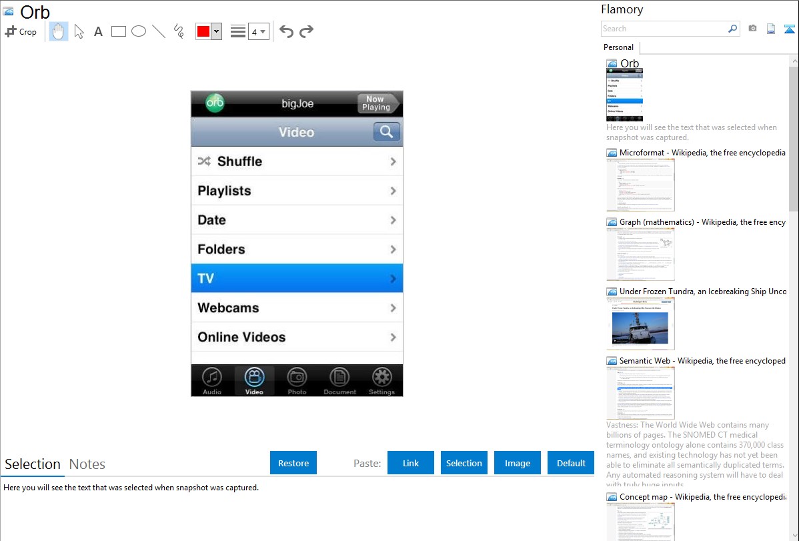The height and width of the screenshot is (541, 799).
Task: Switch to the Video tab icon
Action: coord(254,380)
